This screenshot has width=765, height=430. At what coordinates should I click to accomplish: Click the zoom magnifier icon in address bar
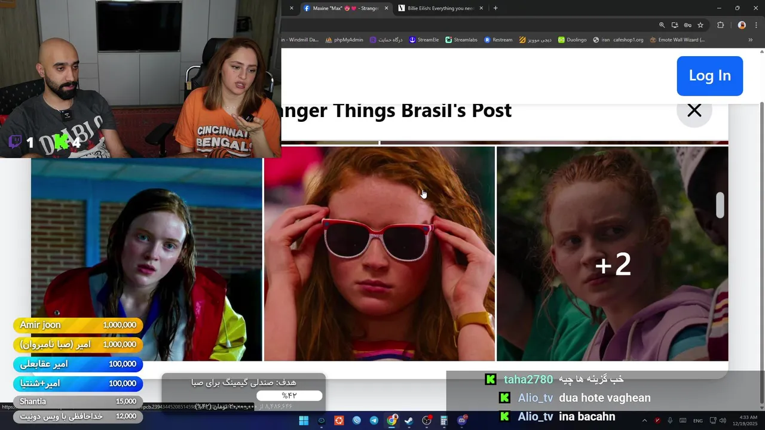662,25
